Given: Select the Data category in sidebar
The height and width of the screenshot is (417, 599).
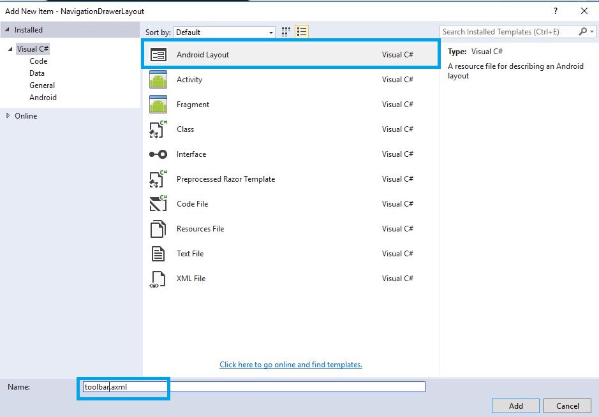Looking at the screenshot, I should 37,73.
